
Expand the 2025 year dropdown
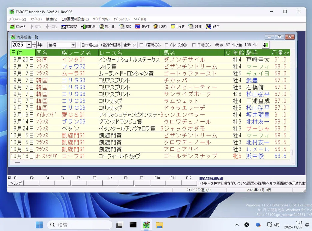click(29, 45)
